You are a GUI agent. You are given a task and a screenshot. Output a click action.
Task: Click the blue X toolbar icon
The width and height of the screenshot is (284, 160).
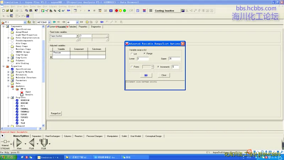pos(111,11)
